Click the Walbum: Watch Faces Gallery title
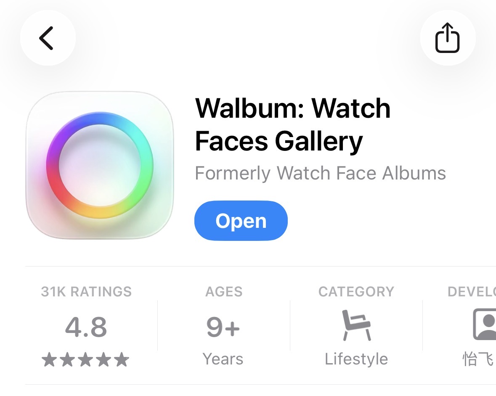 point(293,125)
